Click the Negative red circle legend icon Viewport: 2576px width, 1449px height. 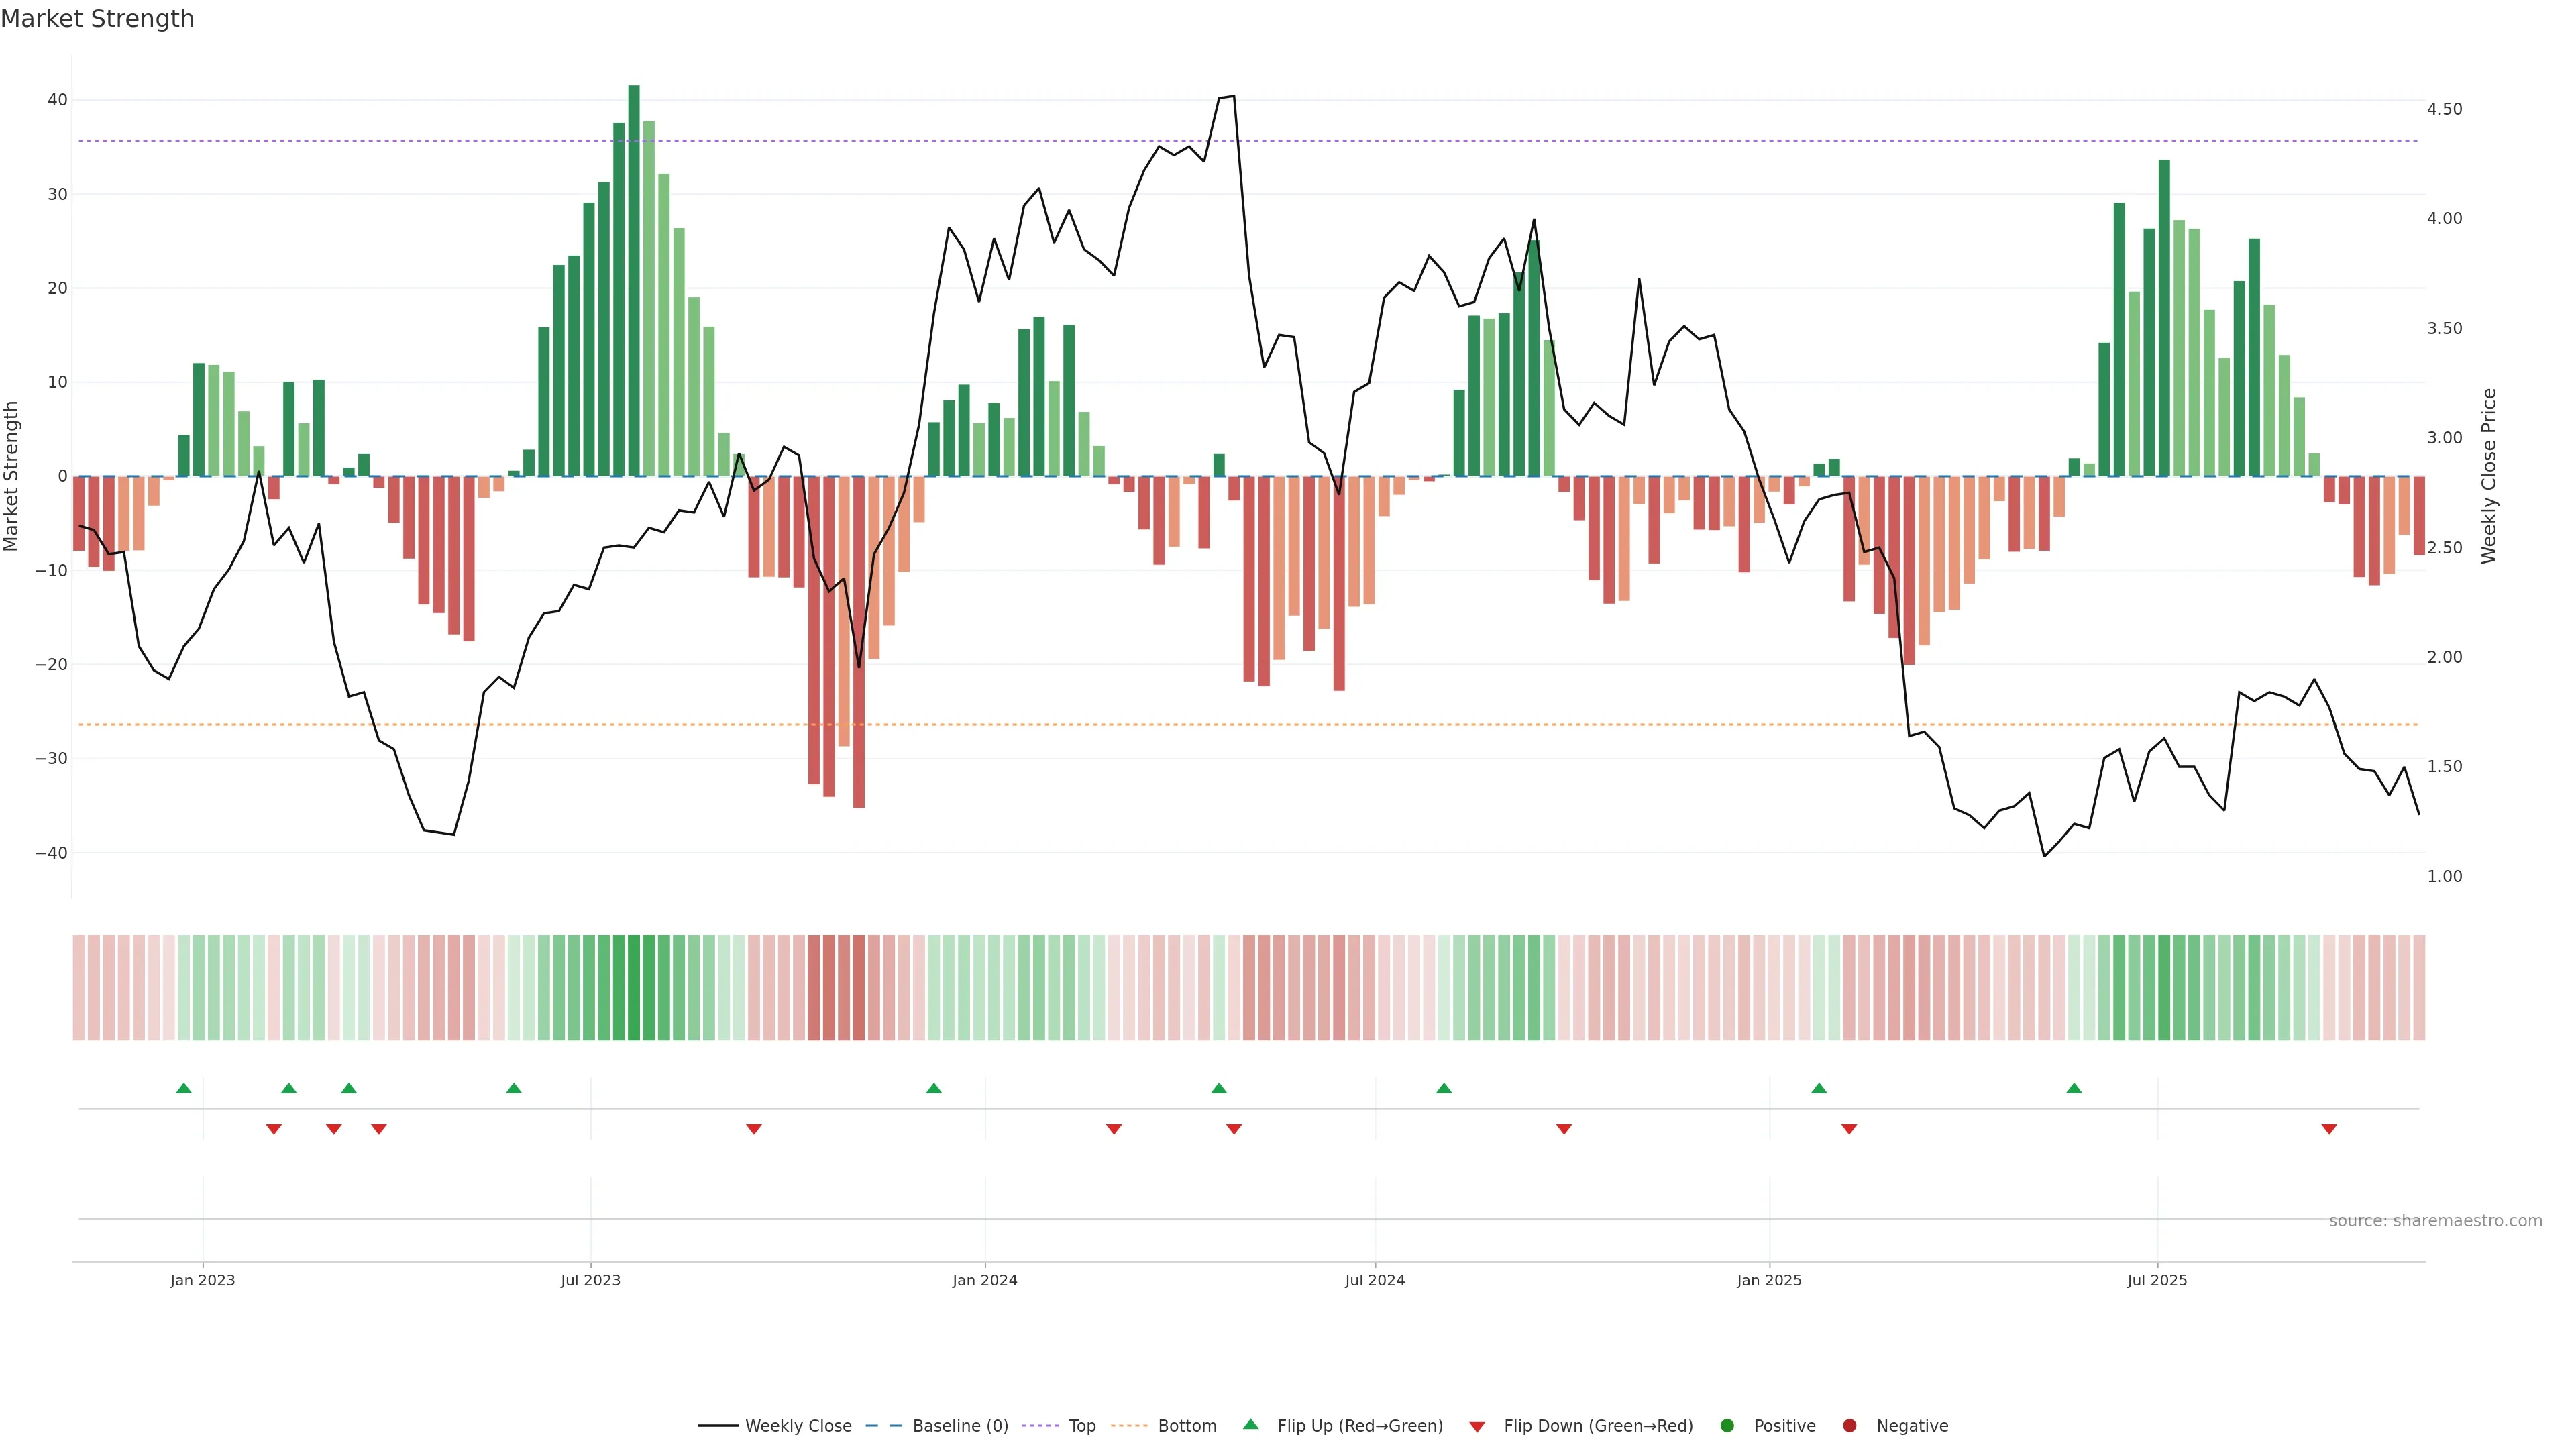[x=1849, y=1426]
